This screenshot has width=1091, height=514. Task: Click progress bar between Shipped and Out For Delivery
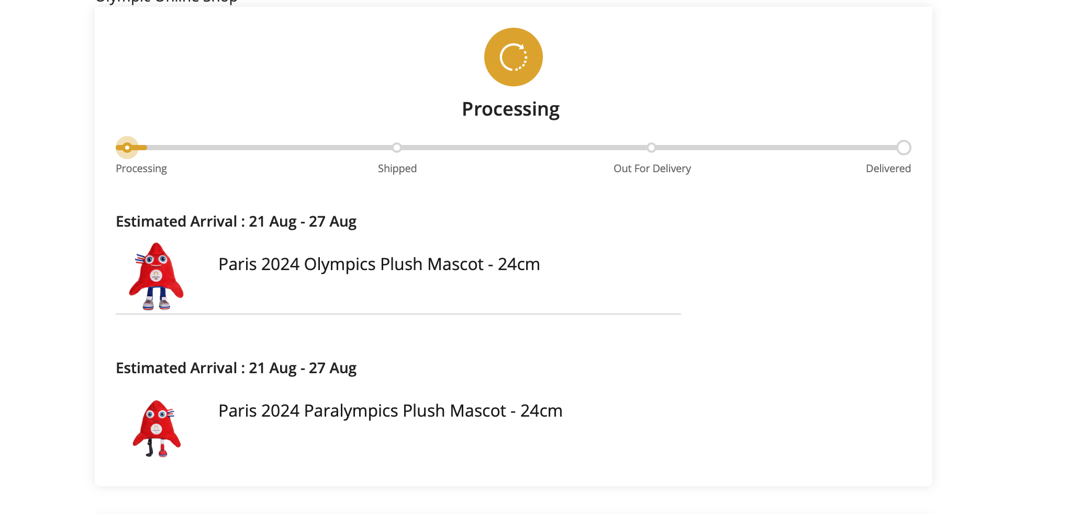pos(524,148)
